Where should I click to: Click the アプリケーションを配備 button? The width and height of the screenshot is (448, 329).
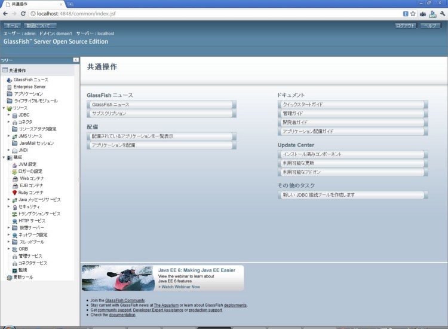[161, 145]
